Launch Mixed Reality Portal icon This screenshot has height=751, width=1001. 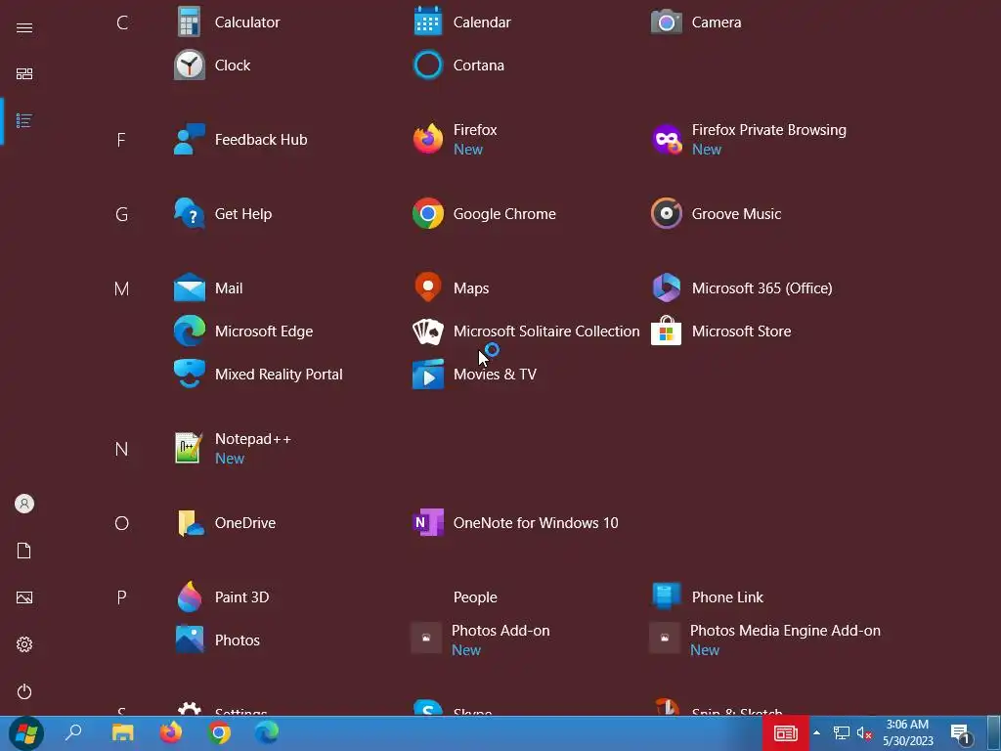(189, 374)
